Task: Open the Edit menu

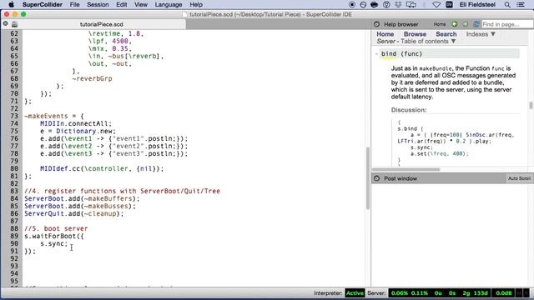Action: point(122,4)
